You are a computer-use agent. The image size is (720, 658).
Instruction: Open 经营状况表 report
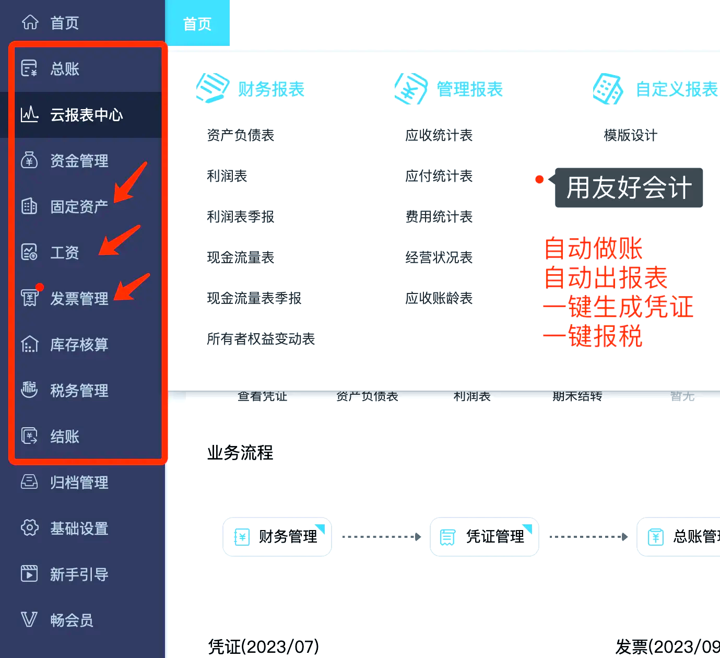[x=439, y=257]
